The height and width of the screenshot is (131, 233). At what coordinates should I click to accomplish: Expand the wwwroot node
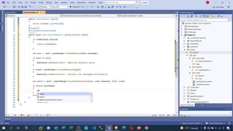pos(184,47)
